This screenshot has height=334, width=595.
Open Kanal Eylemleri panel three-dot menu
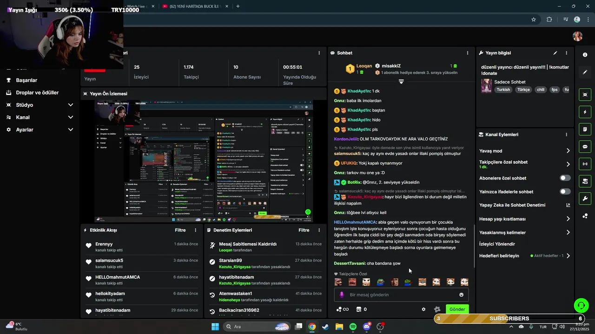point(566,135)
